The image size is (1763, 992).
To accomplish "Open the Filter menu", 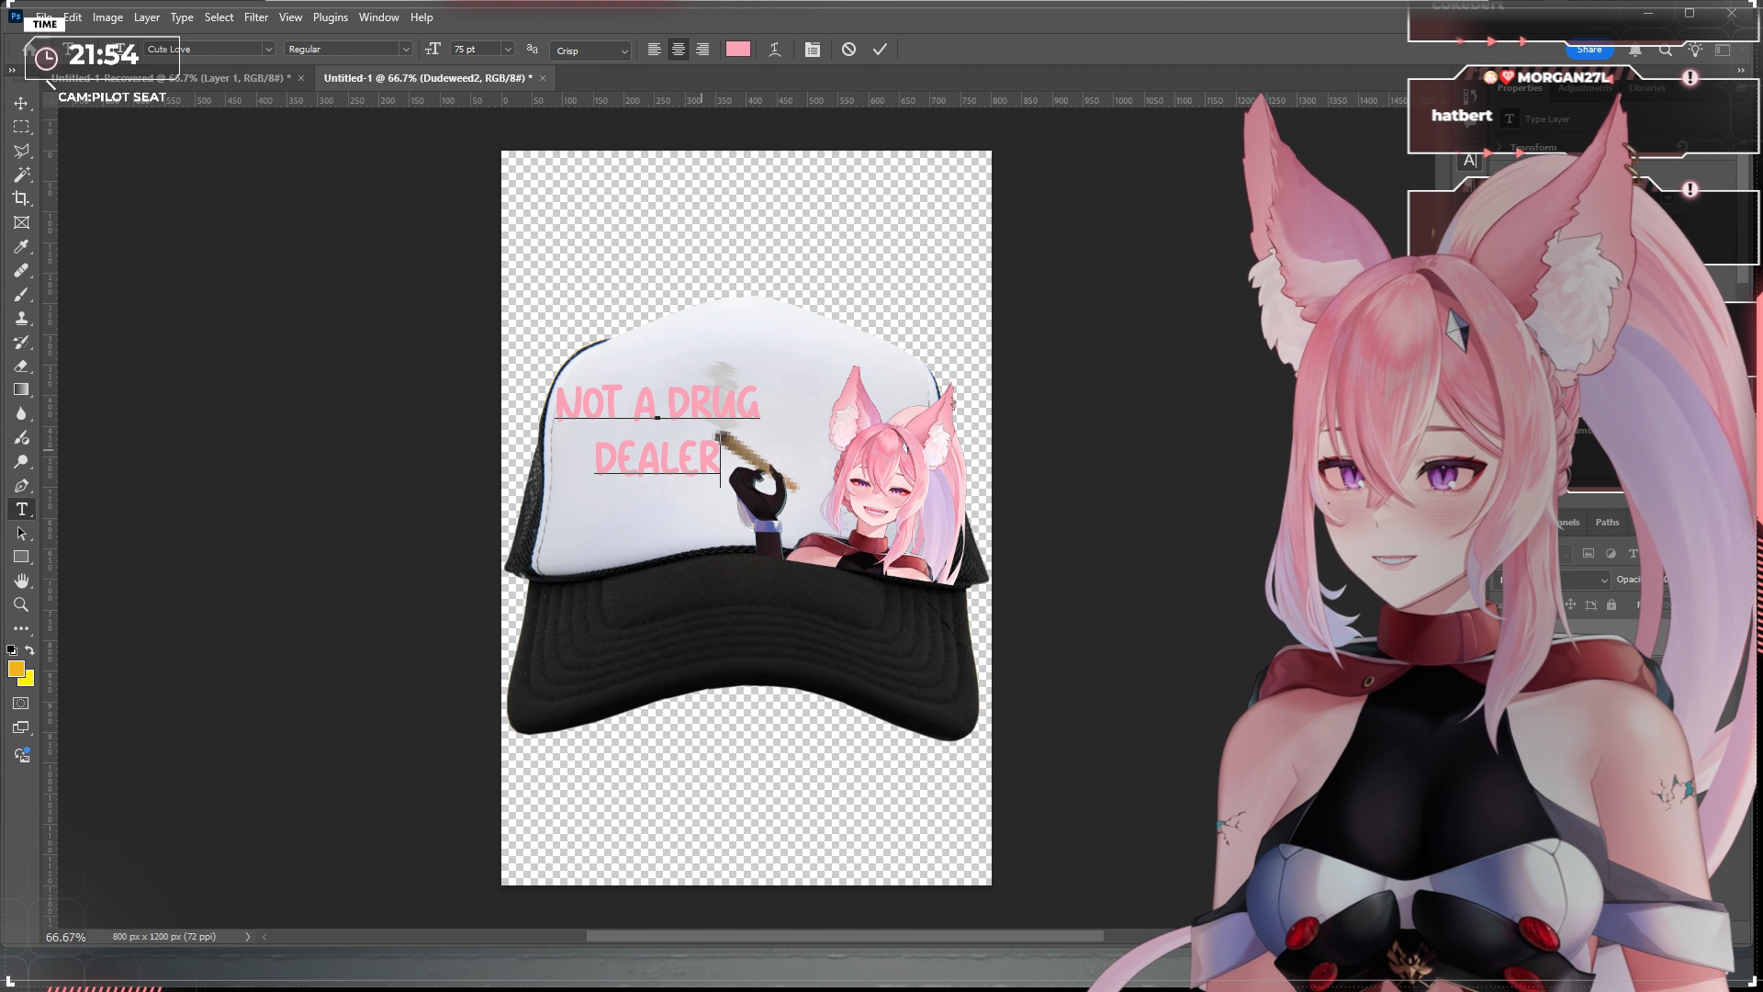I will 255,17.
